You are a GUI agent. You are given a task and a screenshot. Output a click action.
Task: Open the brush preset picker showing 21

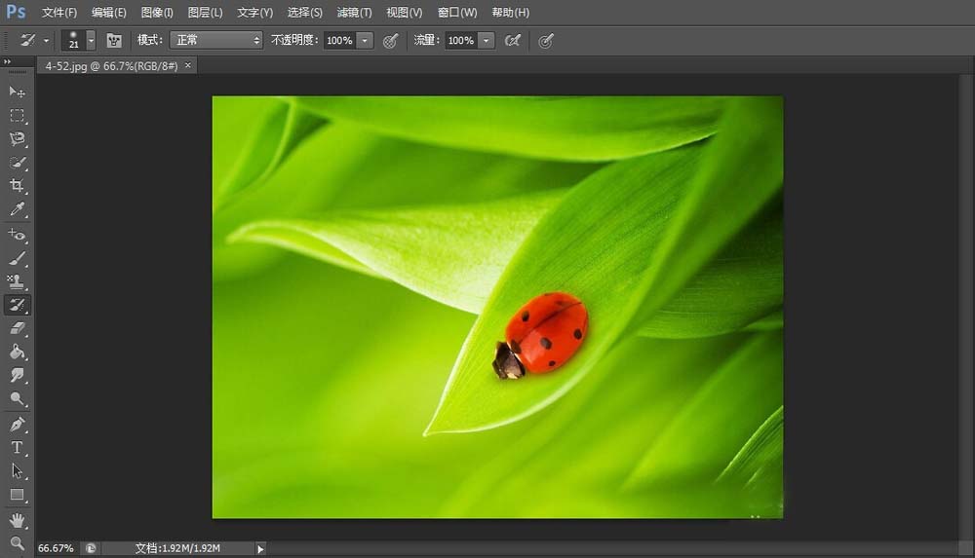pyautogui.click(x=73, y=40)
